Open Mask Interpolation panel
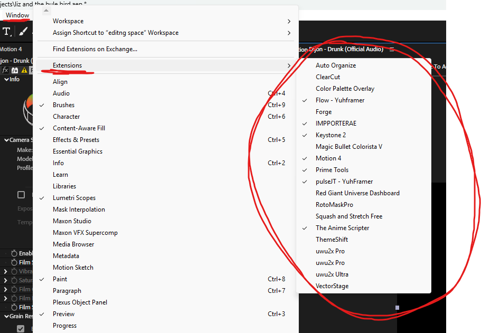Image resolution: width=481 pixels, height=333 pixels. pos(166,210)
